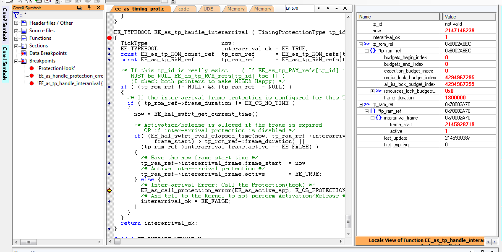Select the Locals View of Function tab
The width and height of the screenshot is (502, 252).
(x=420, y=241)
